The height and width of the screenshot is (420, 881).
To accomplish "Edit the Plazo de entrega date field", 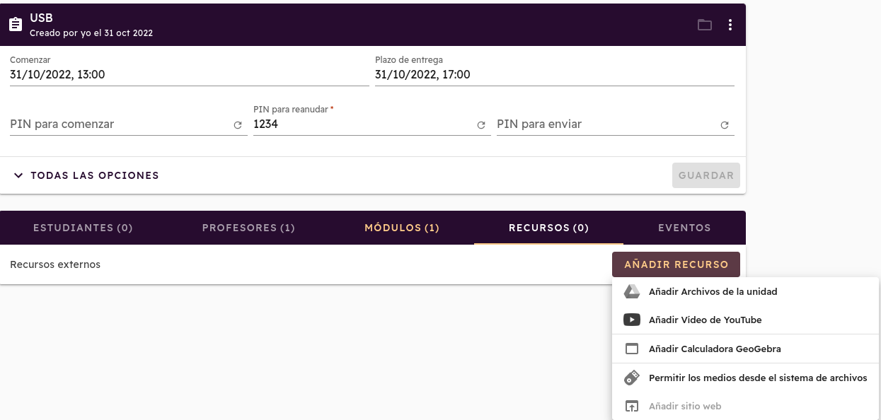I will point(555,70).
